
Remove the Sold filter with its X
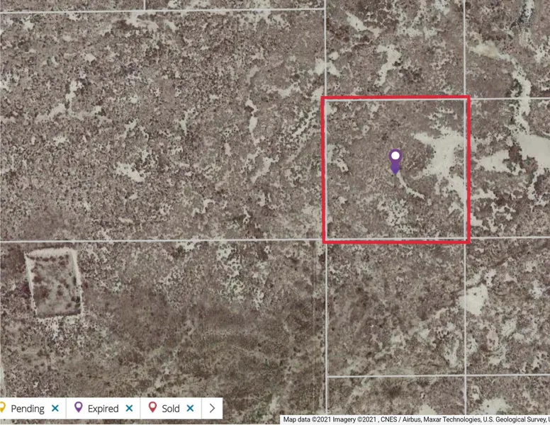[190, 409]
